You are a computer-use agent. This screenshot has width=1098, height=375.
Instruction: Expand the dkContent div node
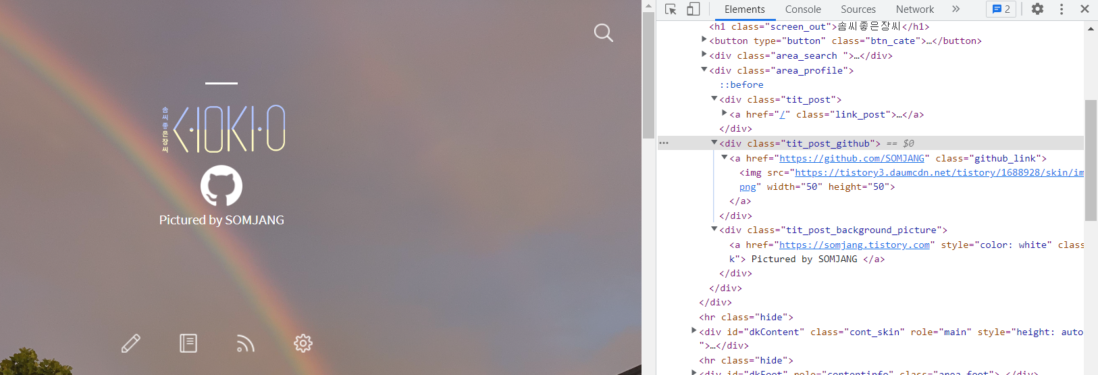694,331
